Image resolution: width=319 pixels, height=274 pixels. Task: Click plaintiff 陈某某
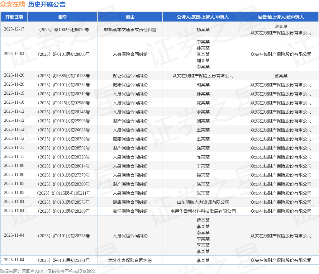(x=203, y=157)
